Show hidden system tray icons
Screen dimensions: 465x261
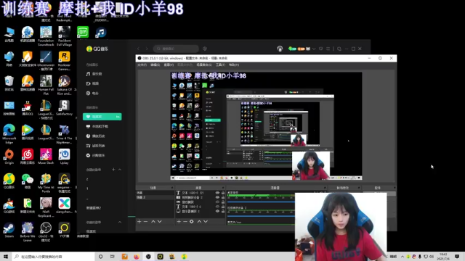[x=403, y=257]
